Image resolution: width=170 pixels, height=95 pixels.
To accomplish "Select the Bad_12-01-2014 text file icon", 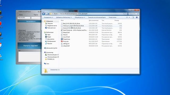I will 62,23.
